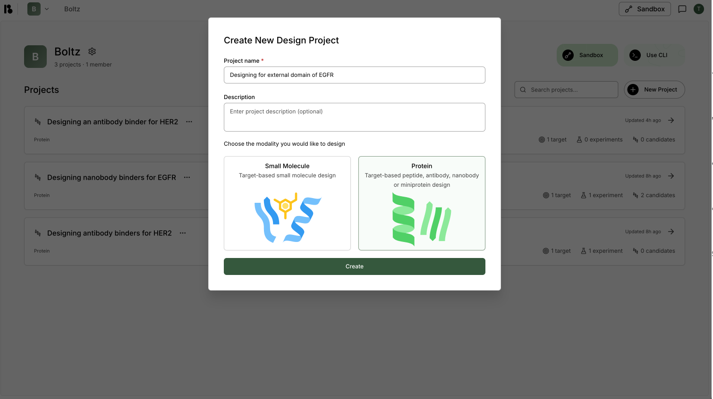Viewport: 713px width, 399px height.
Task: Open options menu for nanobody EGFR project
Action: tap(187, 177)
